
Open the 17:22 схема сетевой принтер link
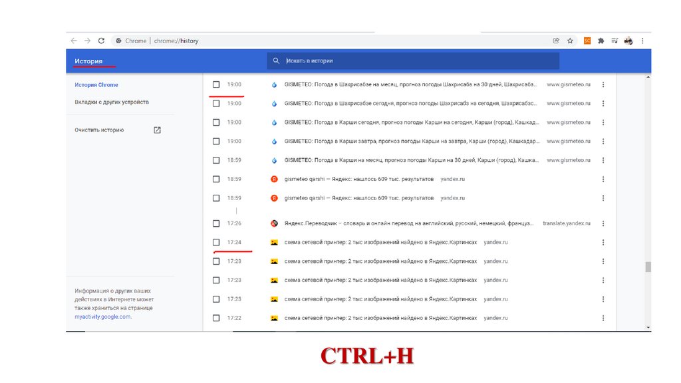pyautogui.click(x=380, y=318)
